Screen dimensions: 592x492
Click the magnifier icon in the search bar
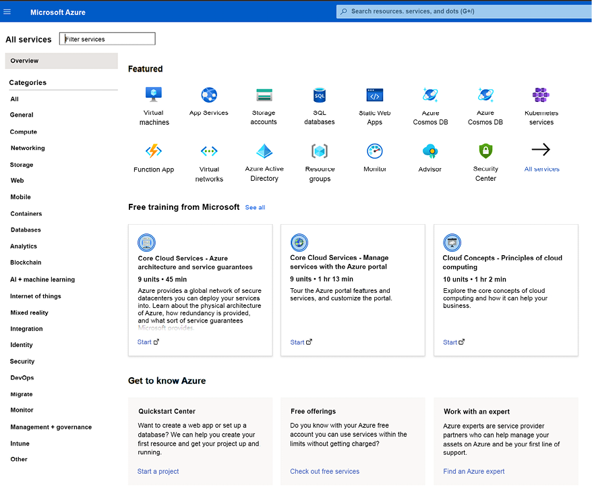point(344,11)
